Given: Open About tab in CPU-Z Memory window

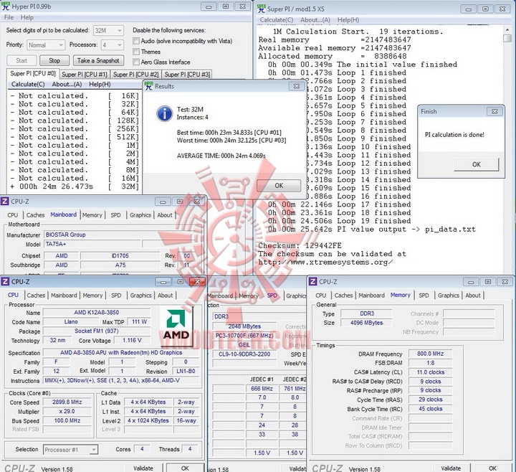Looking at the screenshot, I should (473, 296).
